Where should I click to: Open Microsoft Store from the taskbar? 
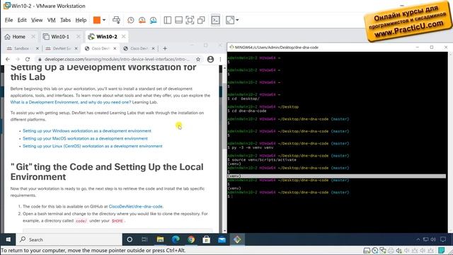pos(206,239)
